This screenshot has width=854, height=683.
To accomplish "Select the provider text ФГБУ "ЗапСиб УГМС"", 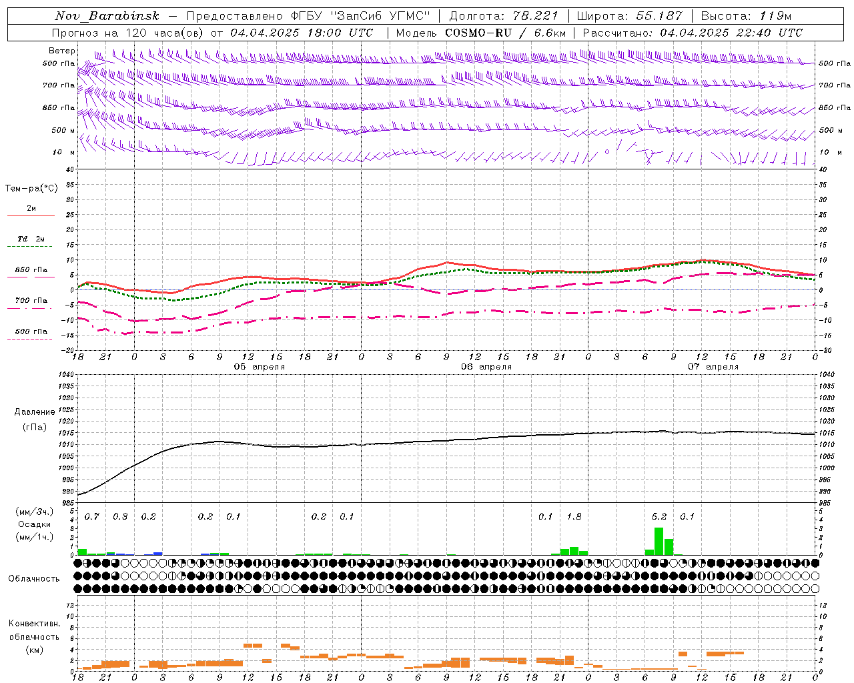I will [x=361, y=16].
